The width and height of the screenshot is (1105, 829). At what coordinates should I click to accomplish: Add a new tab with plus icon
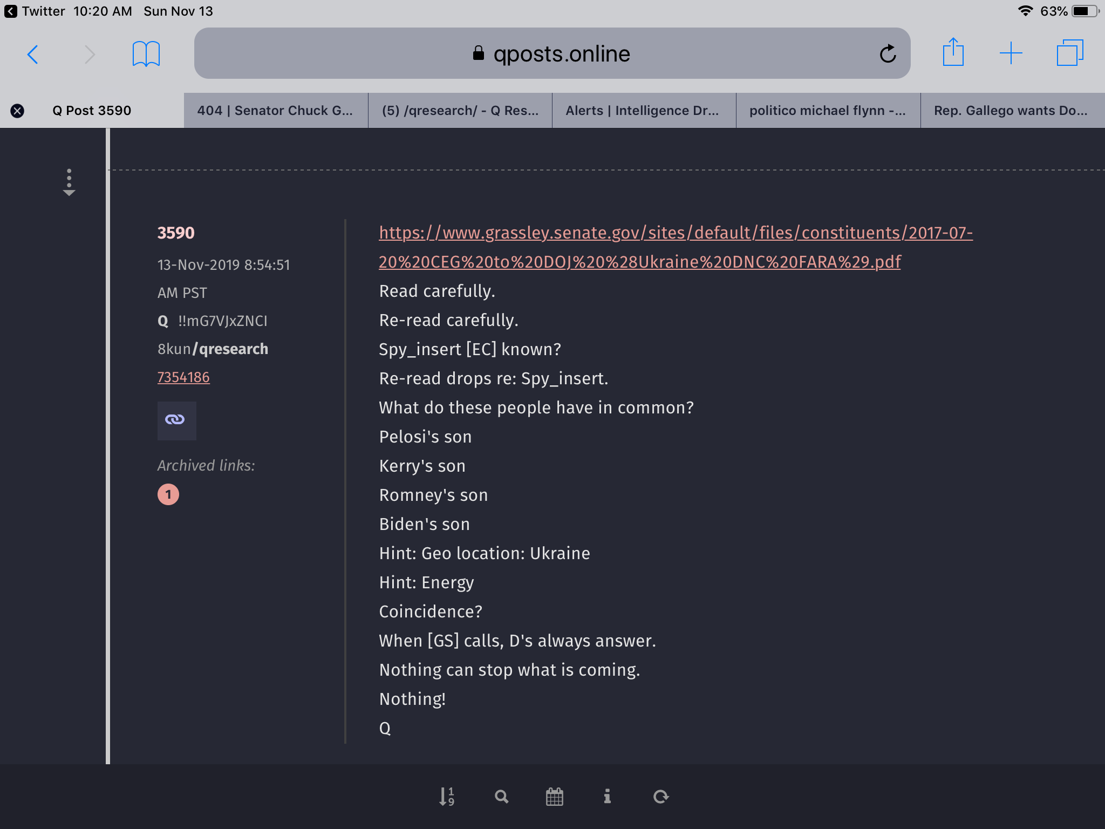tap(1011, 53)
